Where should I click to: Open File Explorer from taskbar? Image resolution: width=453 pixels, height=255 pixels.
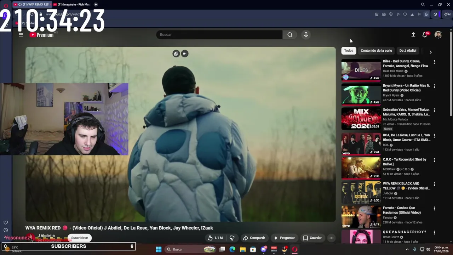242,249
